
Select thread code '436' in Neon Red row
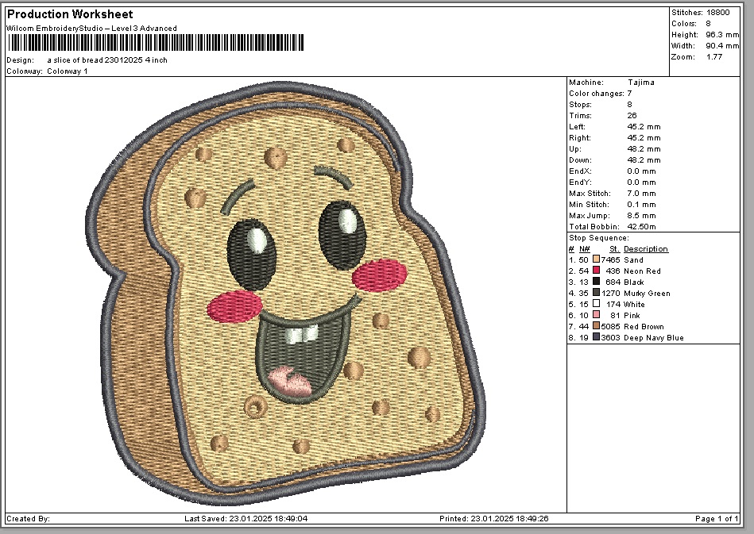point(613,271)
